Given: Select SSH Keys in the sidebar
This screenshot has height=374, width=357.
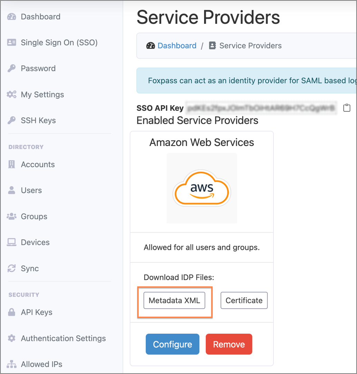Looking at the screenshot, I should click(38, 120).
